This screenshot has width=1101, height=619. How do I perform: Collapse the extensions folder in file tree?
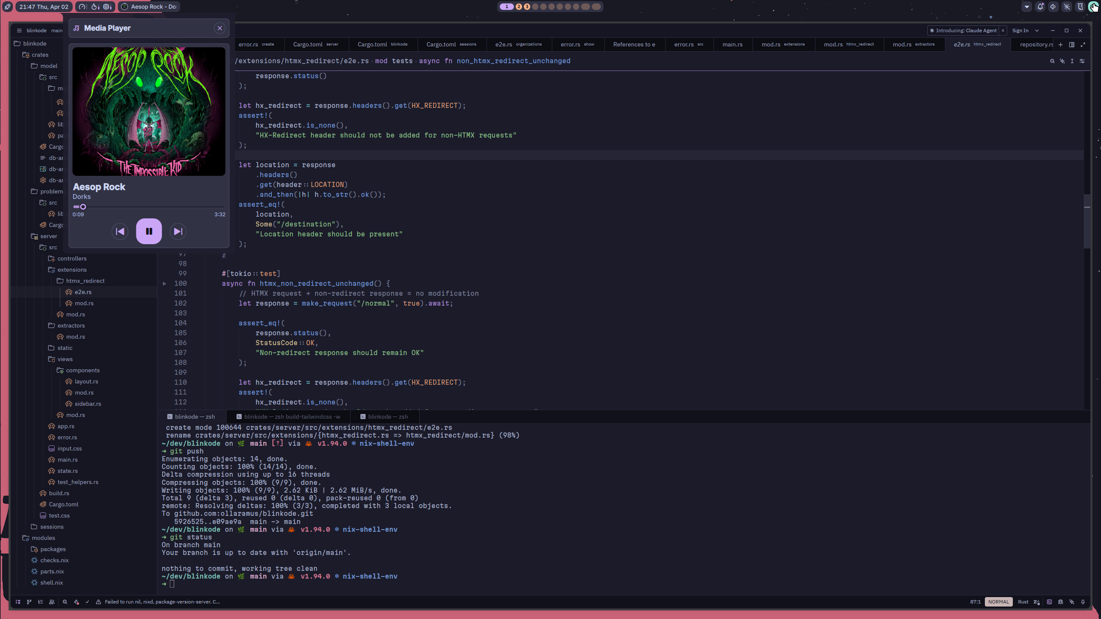click(x=72, y=270)
